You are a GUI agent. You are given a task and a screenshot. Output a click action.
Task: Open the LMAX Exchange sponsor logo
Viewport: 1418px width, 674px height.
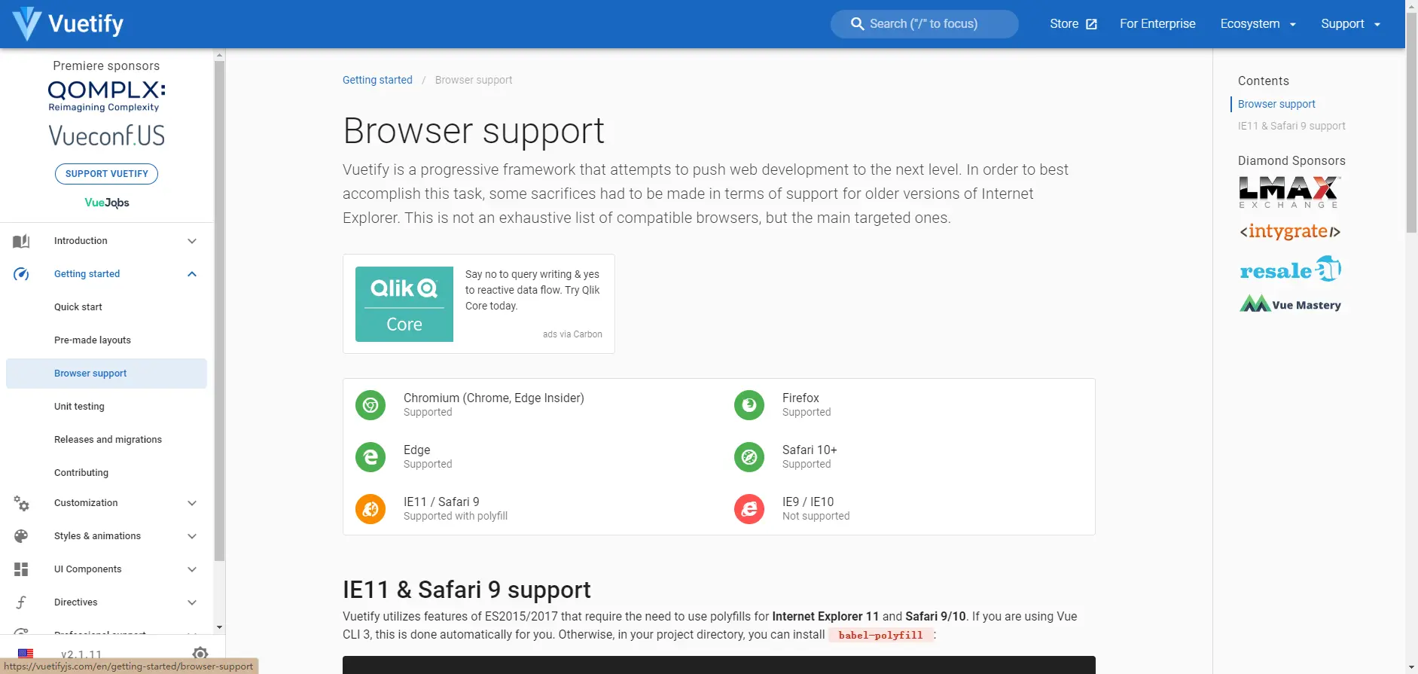1290,192
